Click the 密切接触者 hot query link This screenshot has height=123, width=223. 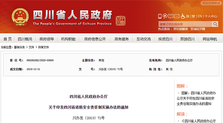point(181,29)
